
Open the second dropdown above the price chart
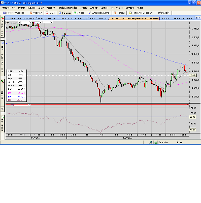(x=26, y=22)
